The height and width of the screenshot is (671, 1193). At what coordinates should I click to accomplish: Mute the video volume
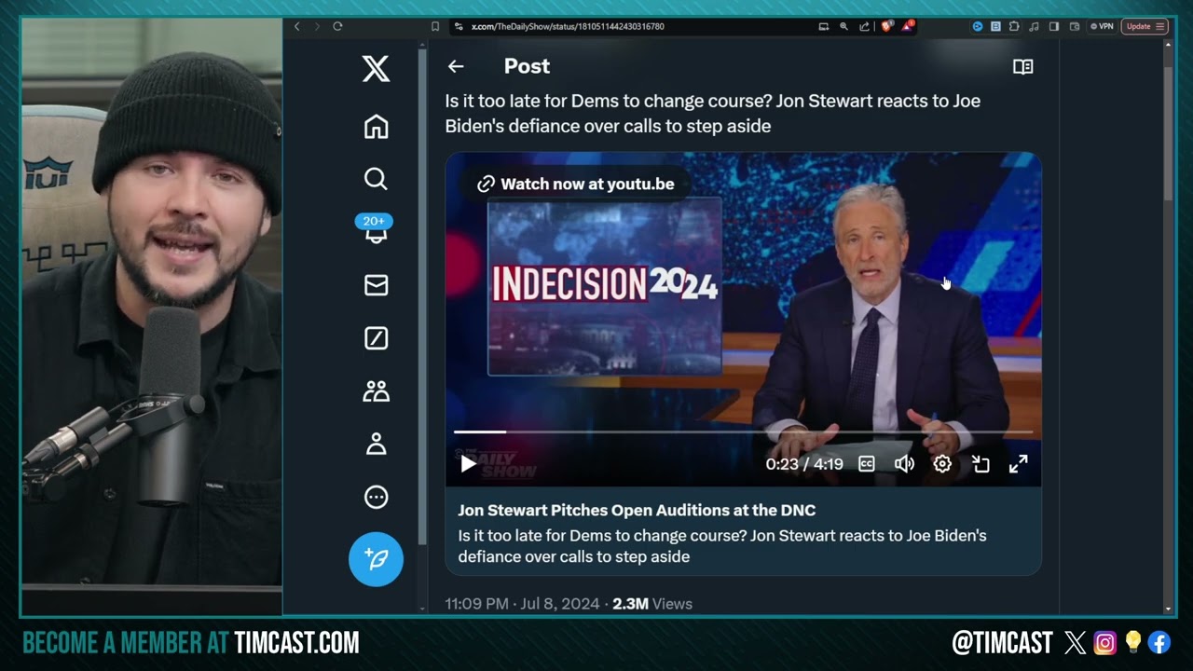(x=904, y=463)
